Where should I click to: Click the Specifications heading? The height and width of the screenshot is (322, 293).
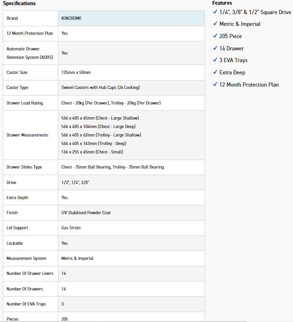point(19,4)
